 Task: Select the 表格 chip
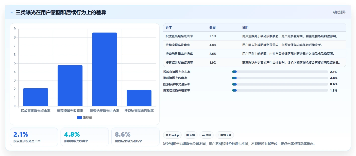[x=191, y=135]
